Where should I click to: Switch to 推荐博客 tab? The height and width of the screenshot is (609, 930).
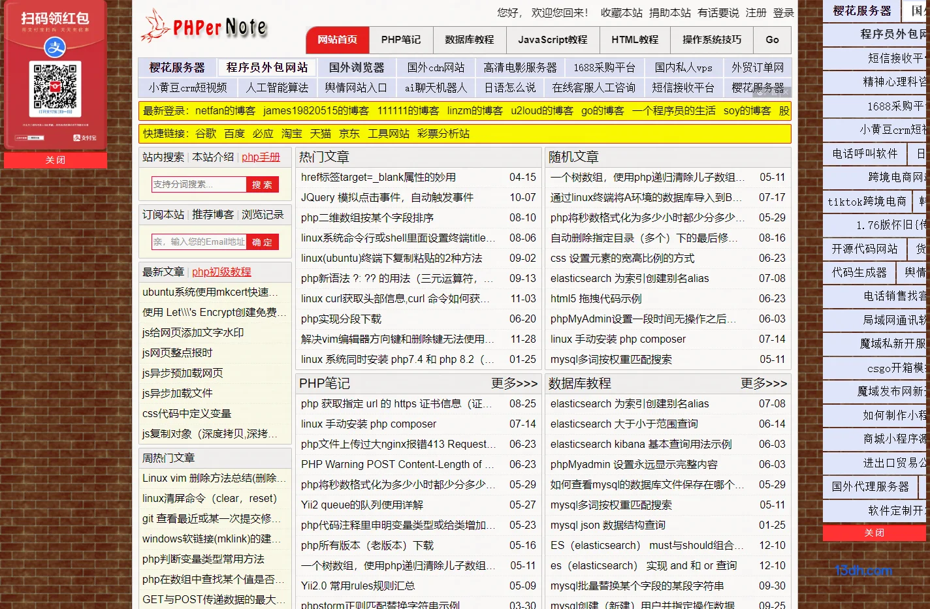pos(213,215)
